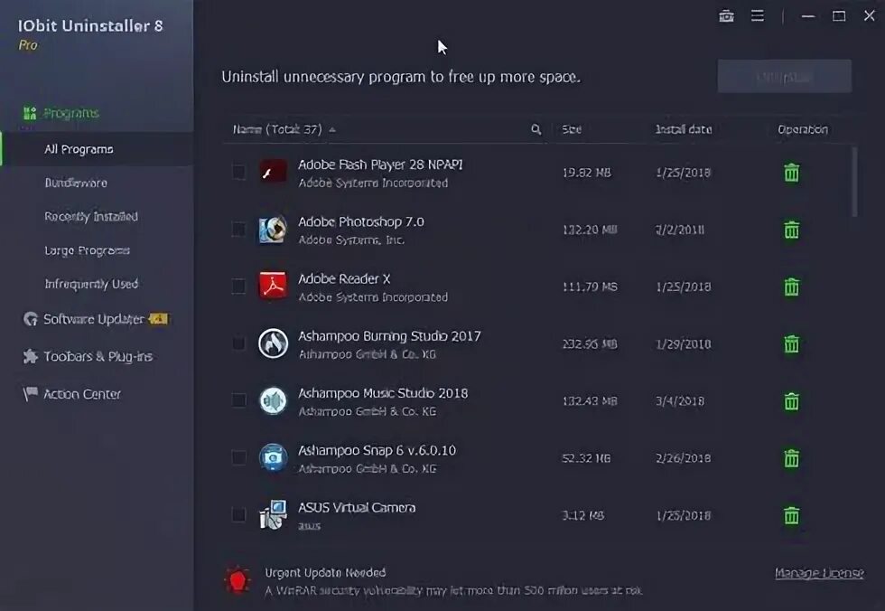Screen dimensions: 885x611
Task: Click the red Urgent Update alert icon
Action: pyautogui.click(x=237, y=580)
